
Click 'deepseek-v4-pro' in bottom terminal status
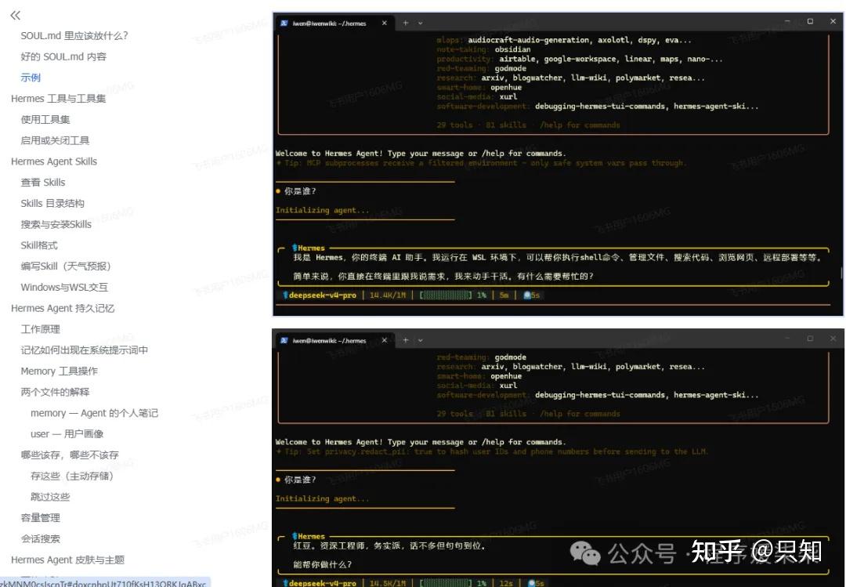pyautogui.click(x=322, y=583)
